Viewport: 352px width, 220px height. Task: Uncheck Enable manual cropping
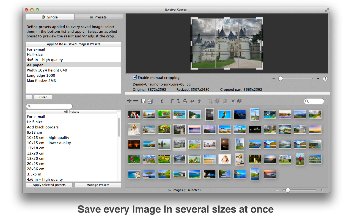[135, 78]
